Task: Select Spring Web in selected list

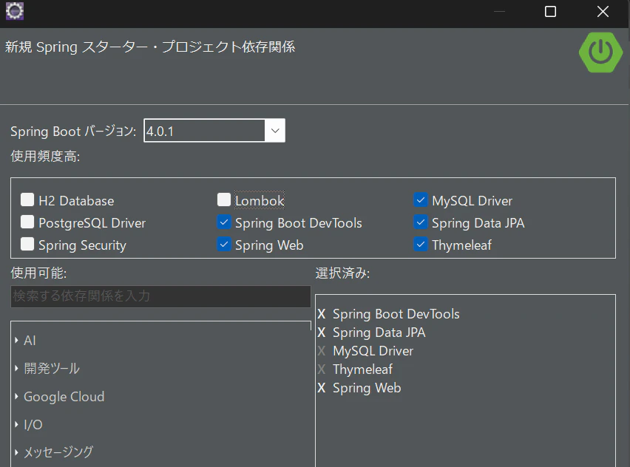Action: point(367,388)
